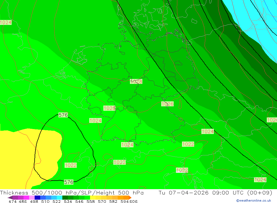Click the legend value 570
277x203 pixels.
(102, 202)
